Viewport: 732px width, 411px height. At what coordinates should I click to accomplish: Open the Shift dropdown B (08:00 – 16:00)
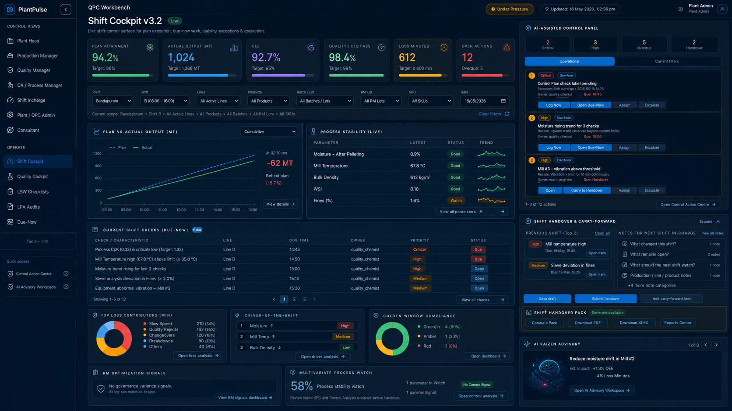[165, 101]
